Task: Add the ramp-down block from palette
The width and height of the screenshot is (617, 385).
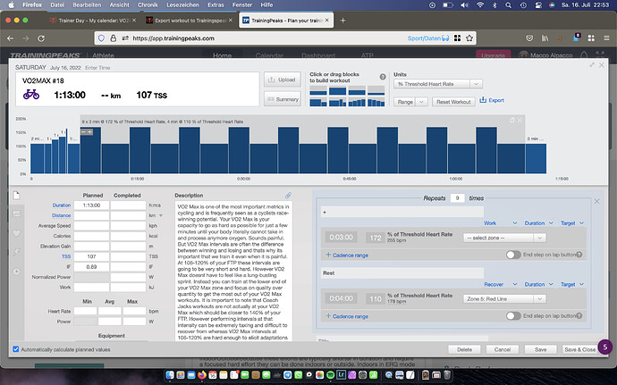Action: pos(376,102)
